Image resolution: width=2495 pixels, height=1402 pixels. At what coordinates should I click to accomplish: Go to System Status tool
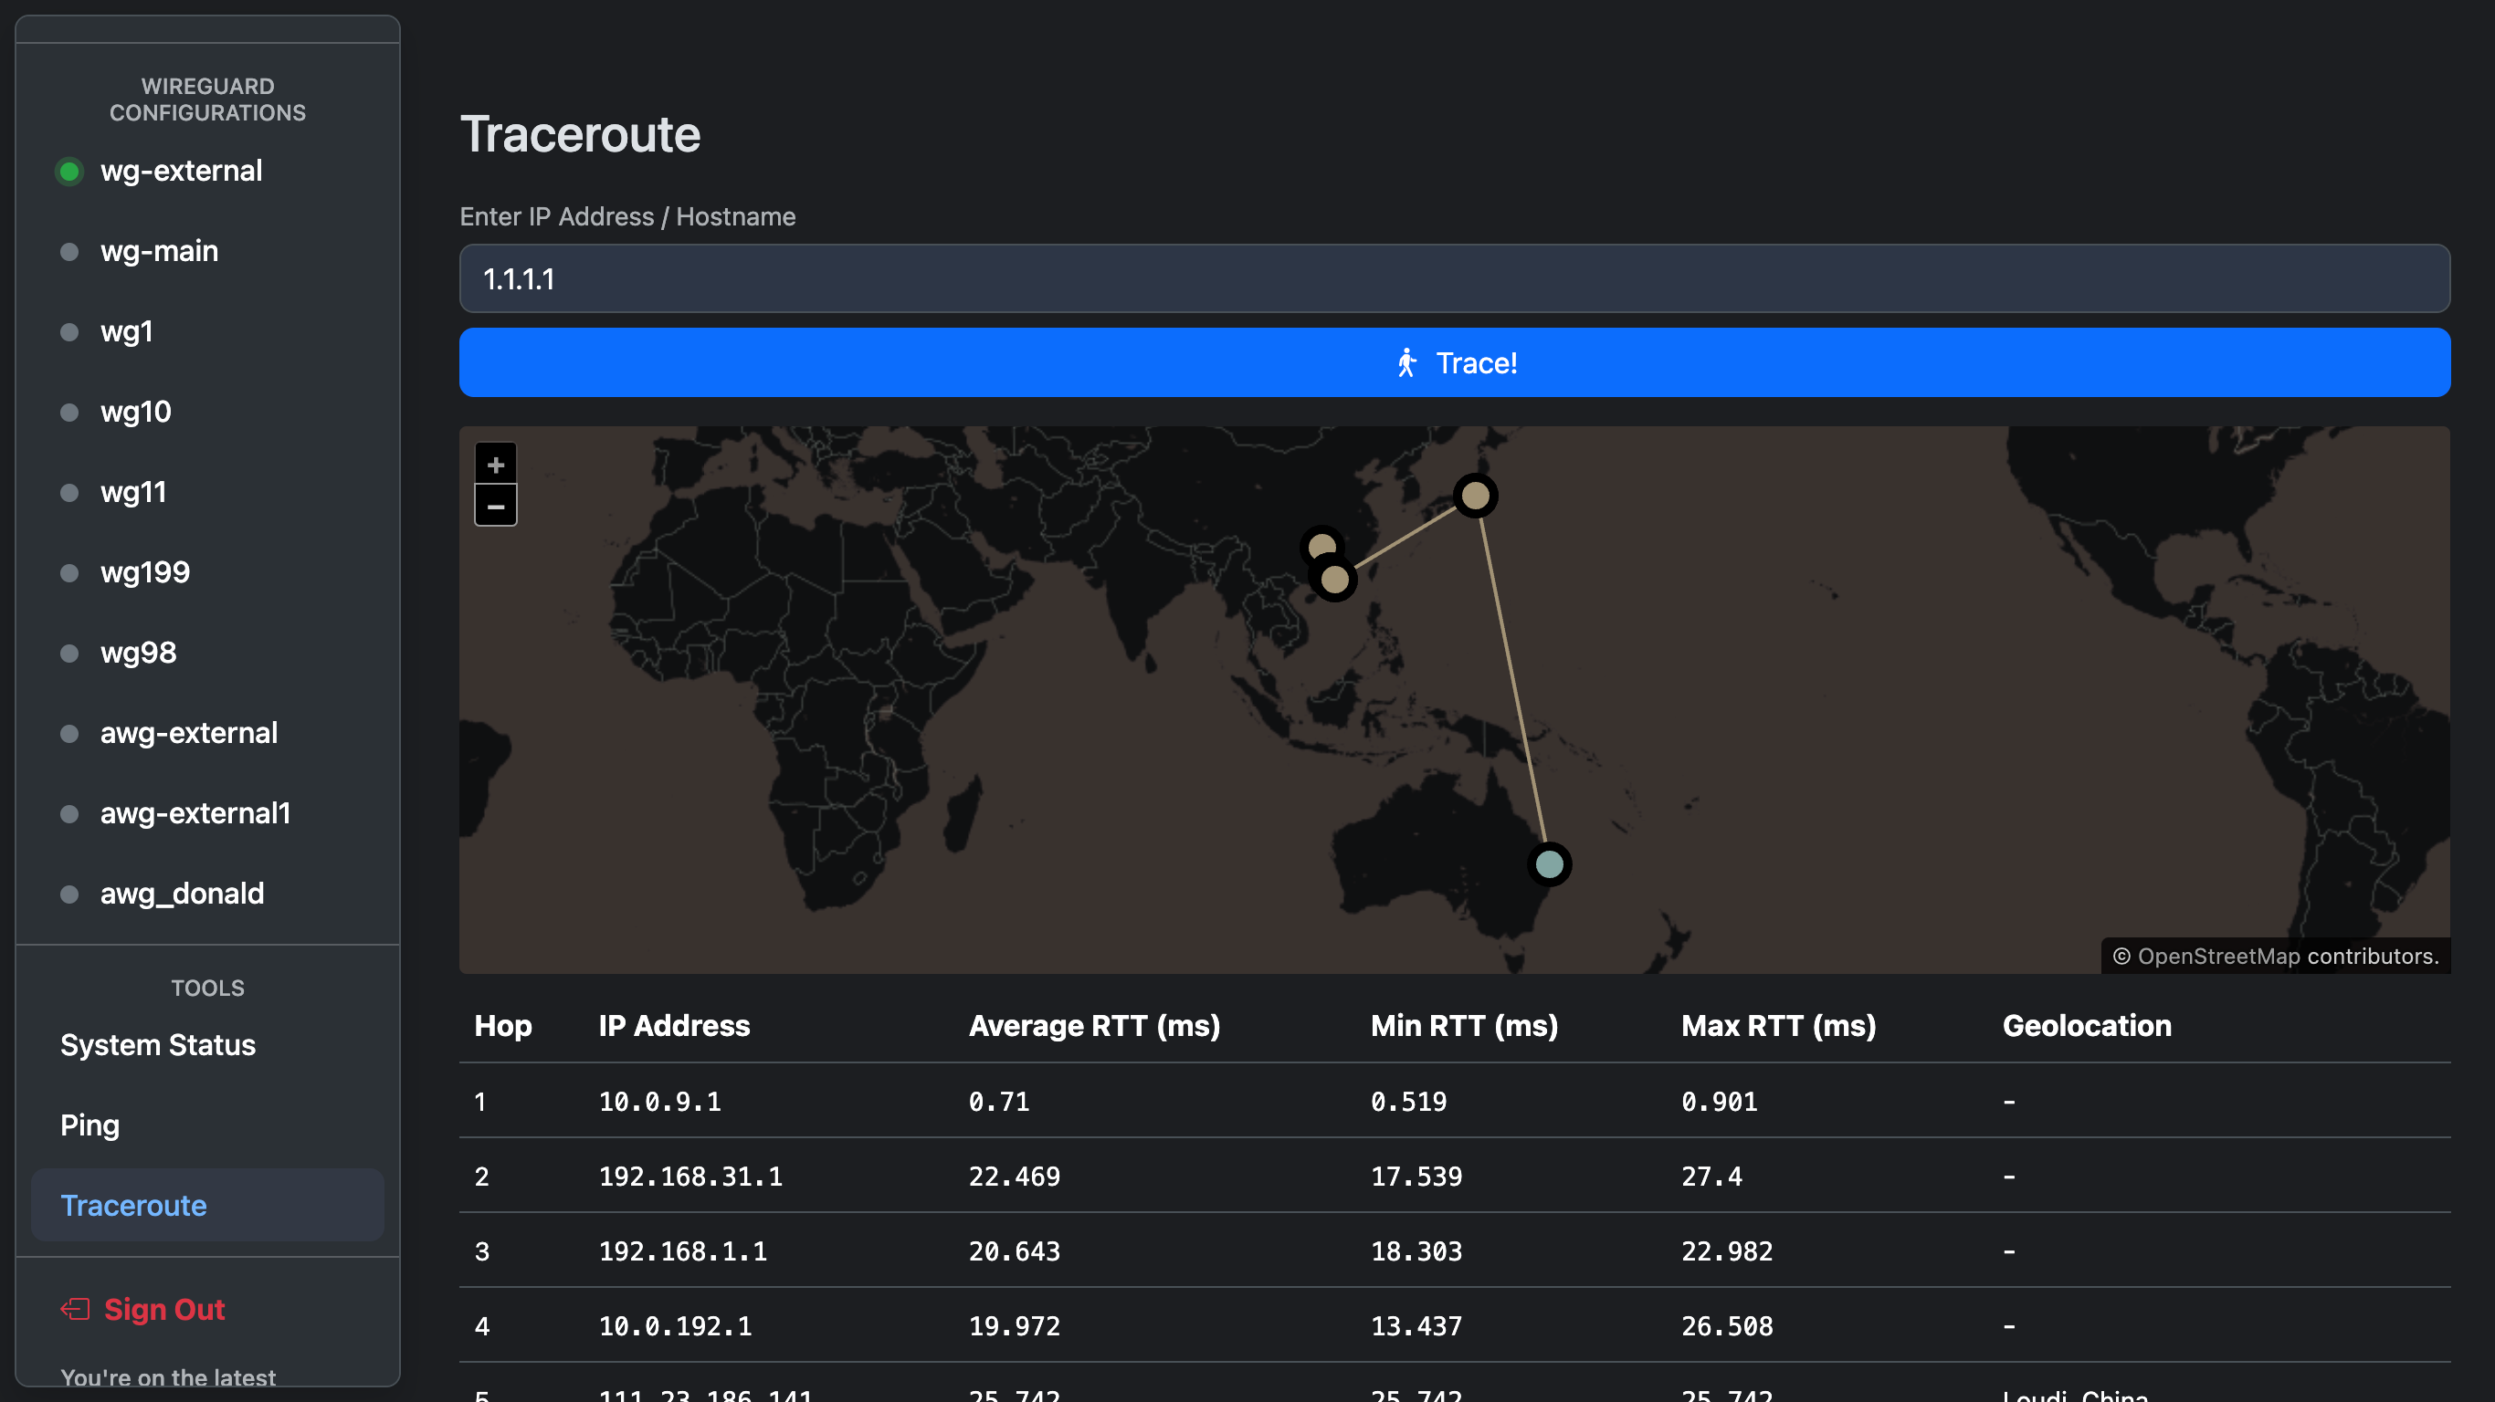(x=158, y=1045)
